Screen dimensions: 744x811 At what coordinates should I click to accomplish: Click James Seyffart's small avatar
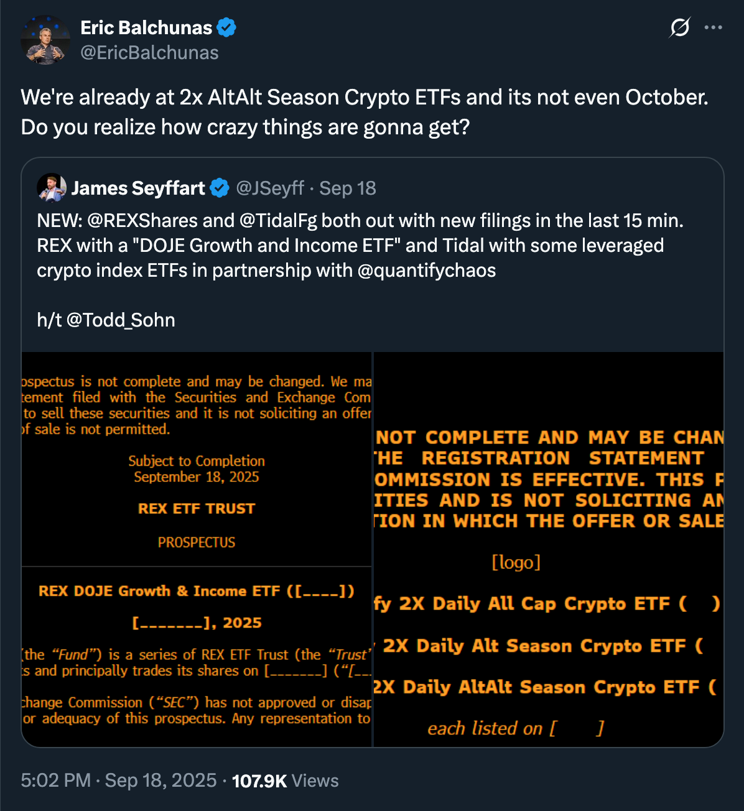pos(51,188)
